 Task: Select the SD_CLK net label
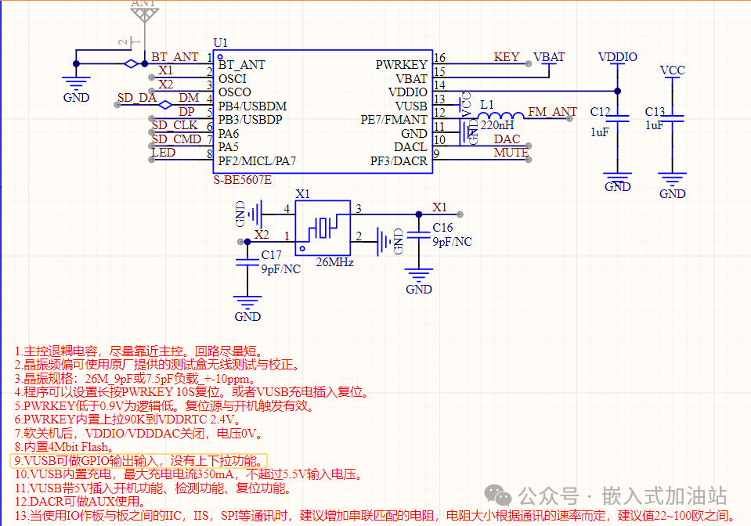click(x=175, y=125)
